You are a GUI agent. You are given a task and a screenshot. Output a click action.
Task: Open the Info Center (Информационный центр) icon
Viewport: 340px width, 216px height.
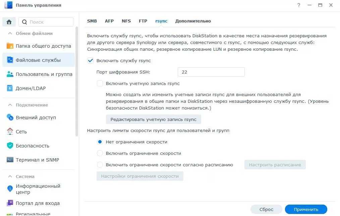[10, 189]
